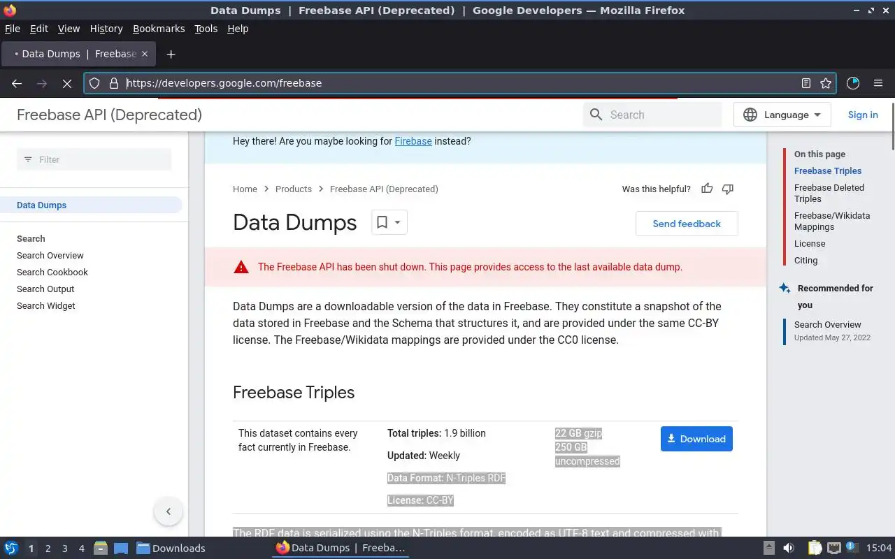Open Search Widget in sidebar
Viewport: 895px width, 559px height.
pyautogui.click(x=46, y=305)
